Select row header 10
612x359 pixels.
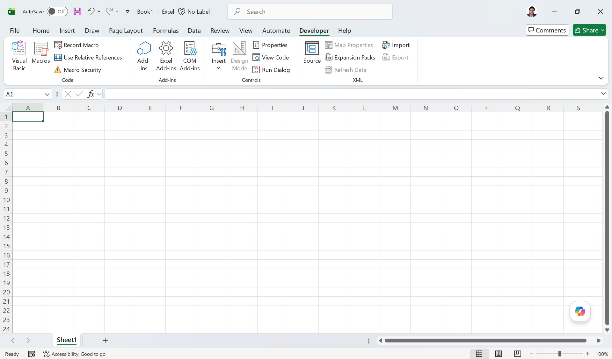(x=6, y=200)
